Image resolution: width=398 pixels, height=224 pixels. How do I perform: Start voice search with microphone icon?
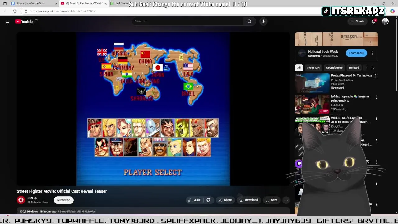tap(263, 21)
